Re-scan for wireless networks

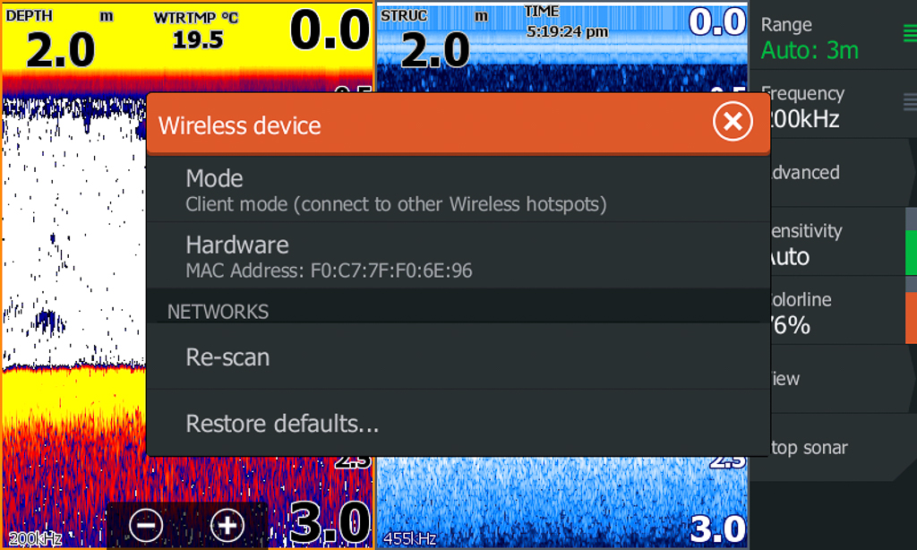[458, 357]
